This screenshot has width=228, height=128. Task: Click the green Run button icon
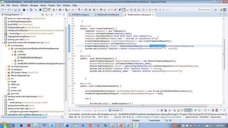60,10
